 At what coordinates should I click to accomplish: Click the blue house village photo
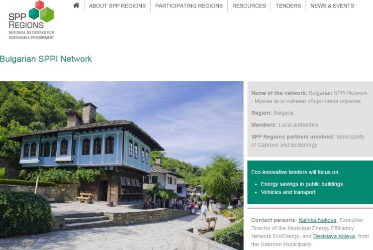tap(121, 166)
